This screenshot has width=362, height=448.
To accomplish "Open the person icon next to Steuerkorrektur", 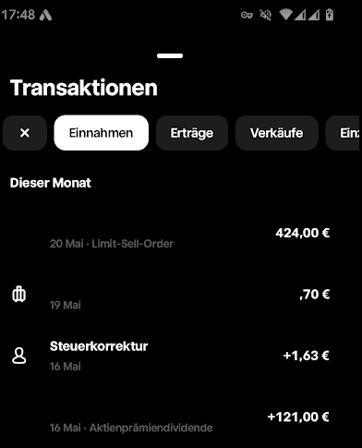I will click(18, 356).
